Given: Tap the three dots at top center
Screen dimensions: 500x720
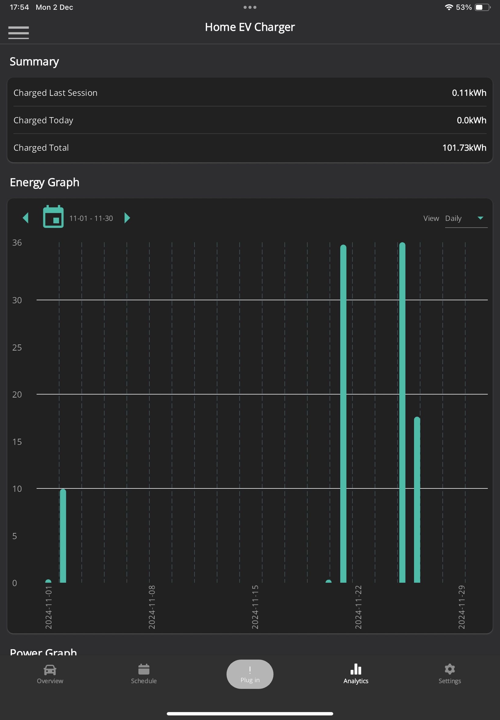Looking at the screenshot, I should click(250, 7).
